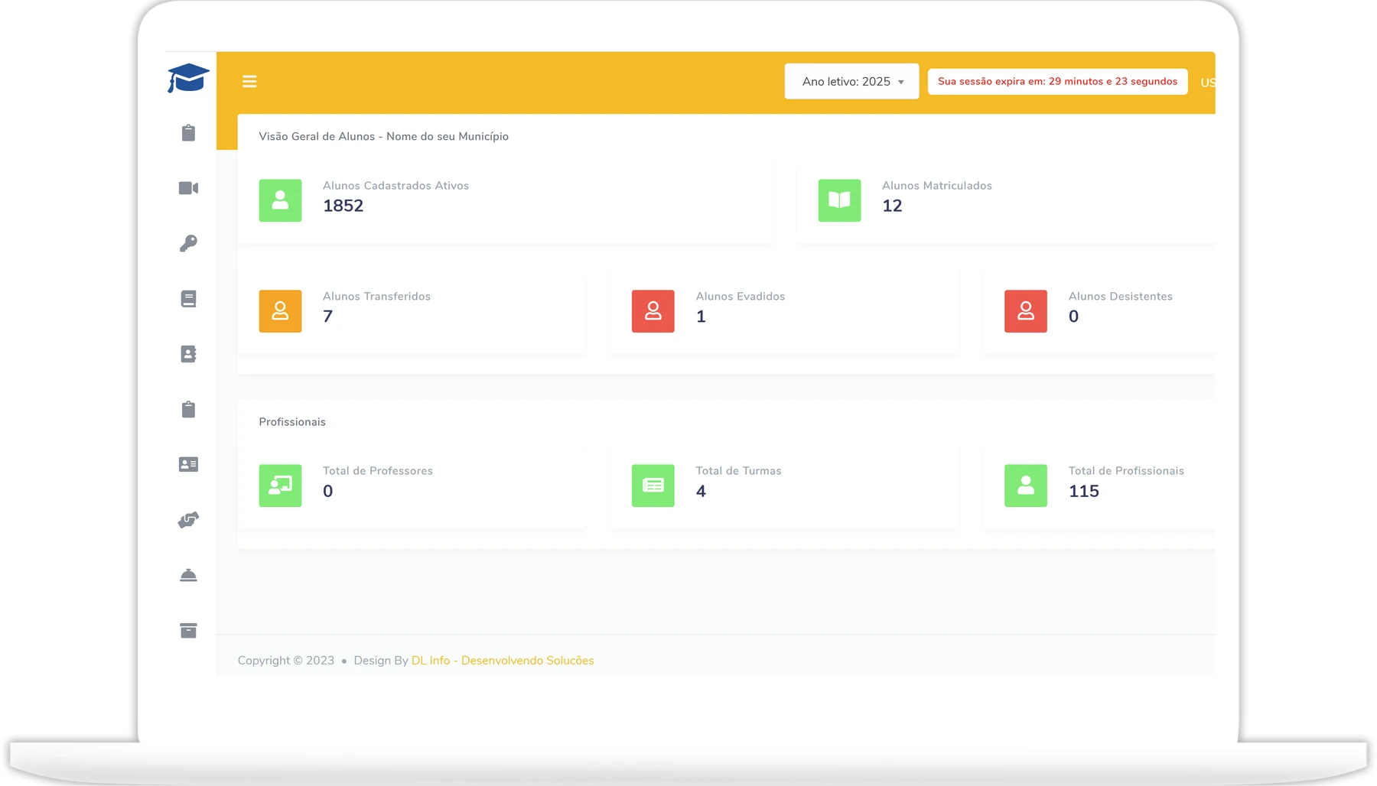Open the ID card sidebar icon
Image resolution: width=1377 pixels, height=786 pixels.
click(188, 465)
